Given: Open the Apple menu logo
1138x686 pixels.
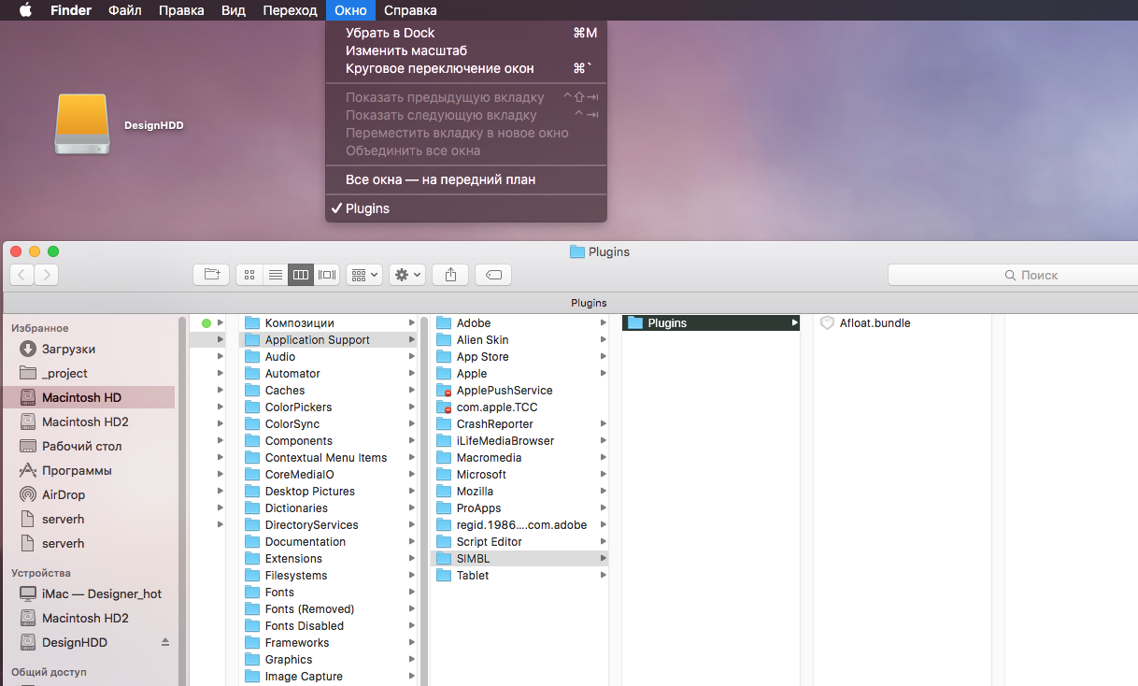Looking at the screenshot, I should [25, 10].
